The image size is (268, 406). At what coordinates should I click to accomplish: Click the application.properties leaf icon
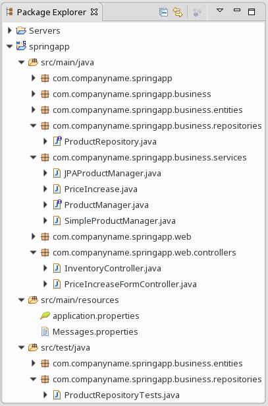pos(45,316)
